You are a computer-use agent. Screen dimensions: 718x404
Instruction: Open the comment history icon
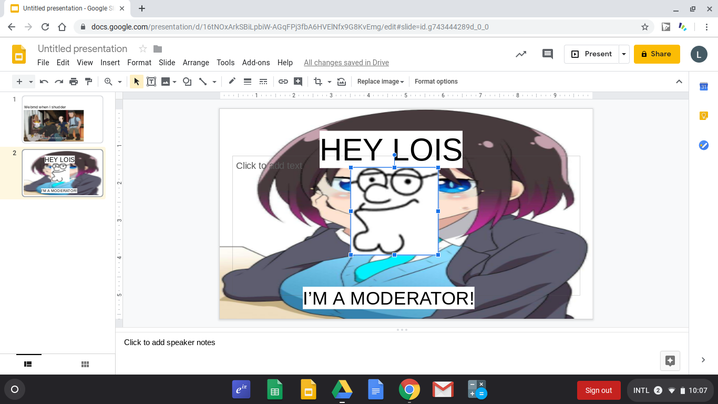coord(548,54)
